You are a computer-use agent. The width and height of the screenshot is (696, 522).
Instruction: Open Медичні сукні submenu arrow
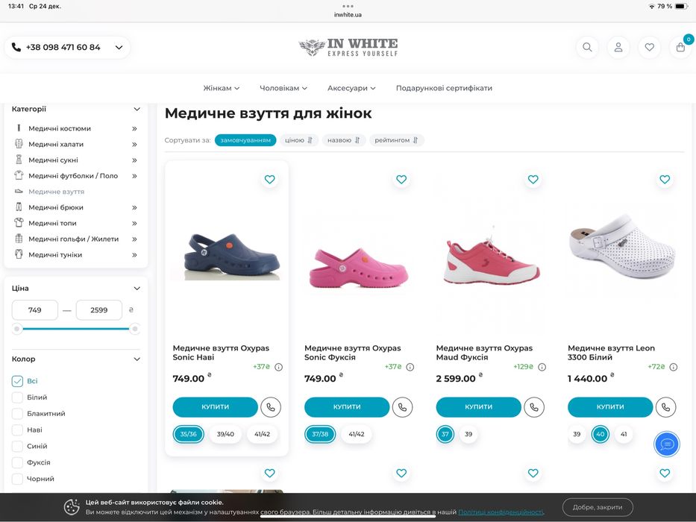(x=134, y=160)
